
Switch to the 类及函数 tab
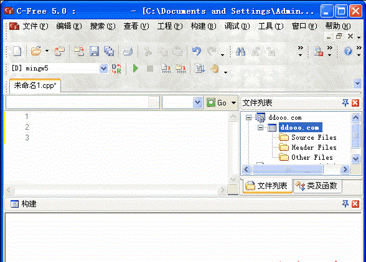tap(317, 186)
